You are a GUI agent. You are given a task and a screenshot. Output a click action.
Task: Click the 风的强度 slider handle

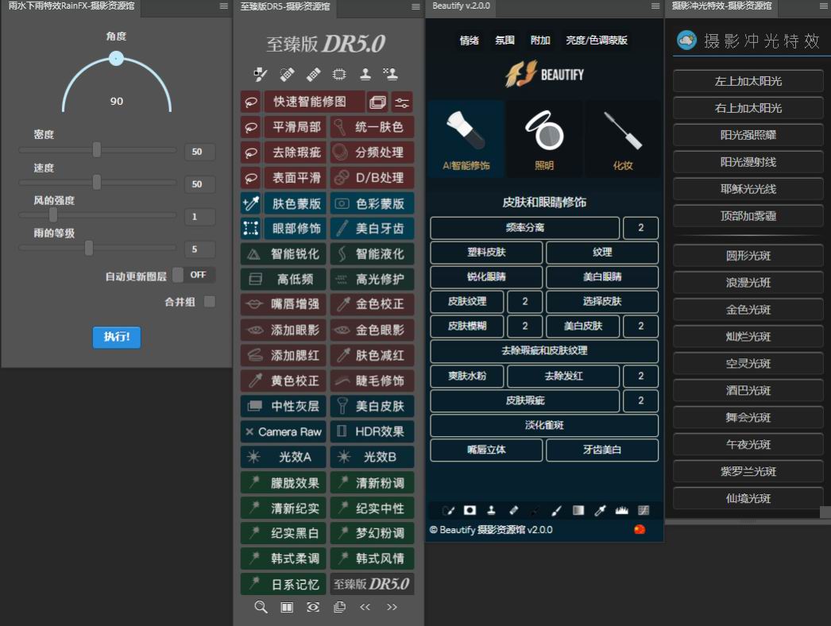pos(53,214)
